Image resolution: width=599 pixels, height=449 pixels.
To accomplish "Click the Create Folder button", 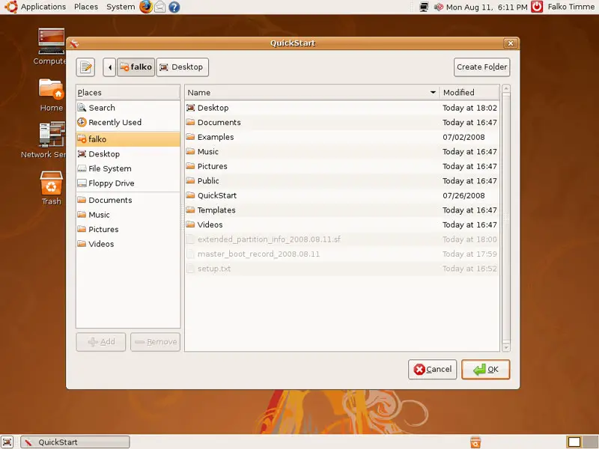I will [x=481, y=67].
